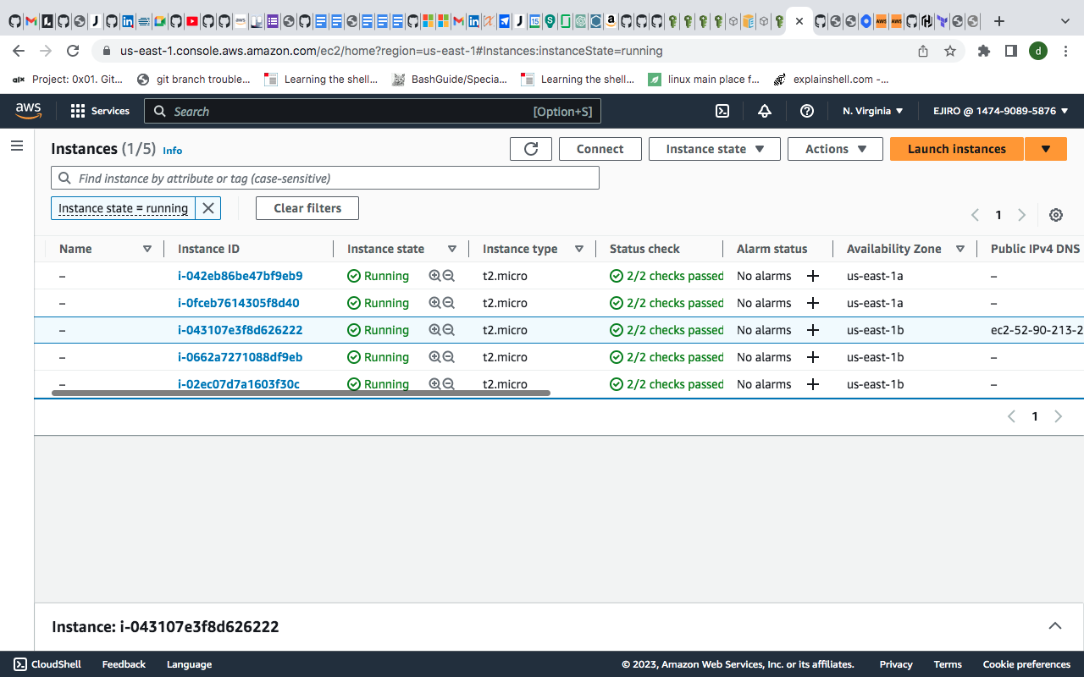Open Feedback in the footer
The width and height of the screenshot is (1084, 677).
point(124,664)
